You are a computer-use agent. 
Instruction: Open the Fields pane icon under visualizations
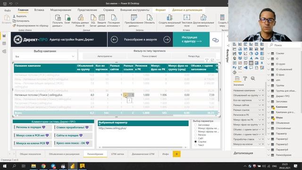(x=237, y=78)
